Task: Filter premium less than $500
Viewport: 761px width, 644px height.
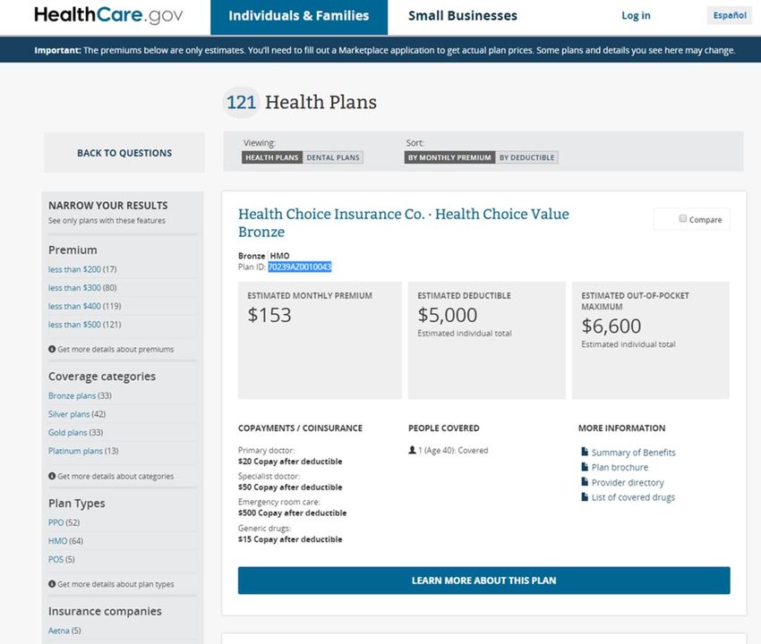Action: pos(74,325)
